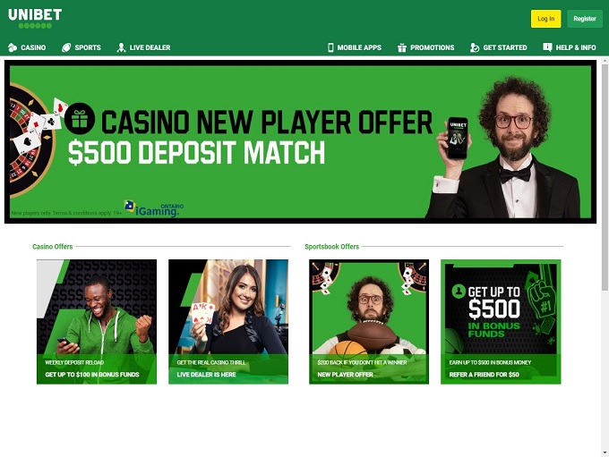
Task: Click the Help & Info chat icon
Action: 547,47
